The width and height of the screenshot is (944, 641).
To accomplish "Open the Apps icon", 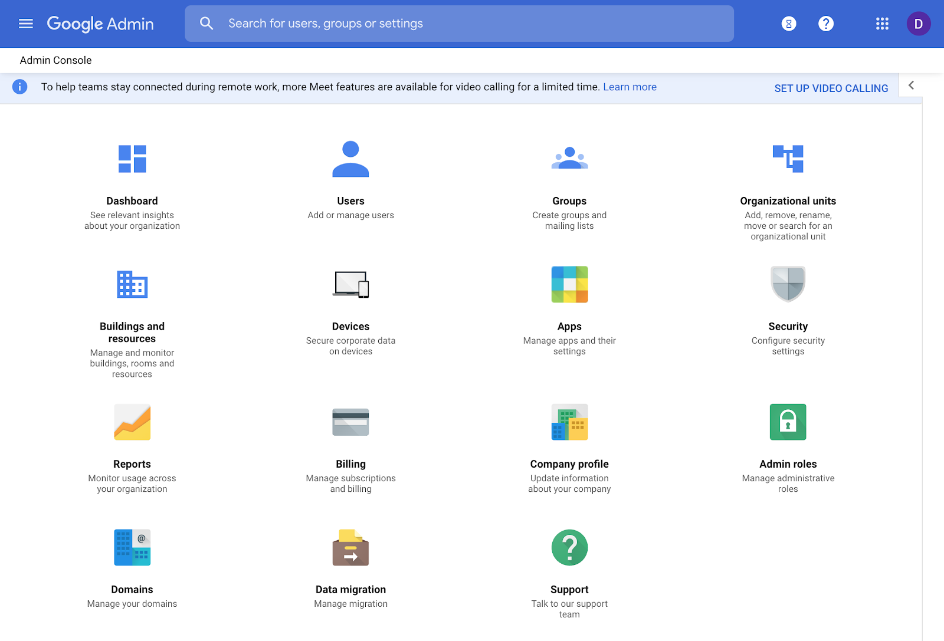I will pos(569,284).
